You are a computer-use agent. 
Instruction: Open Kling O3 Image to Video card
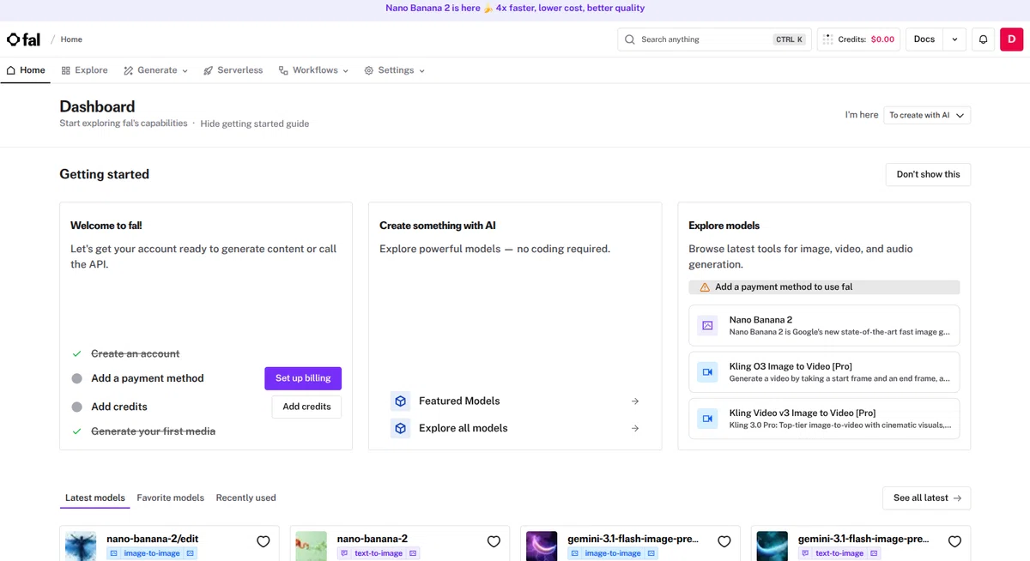click(824, 372)
